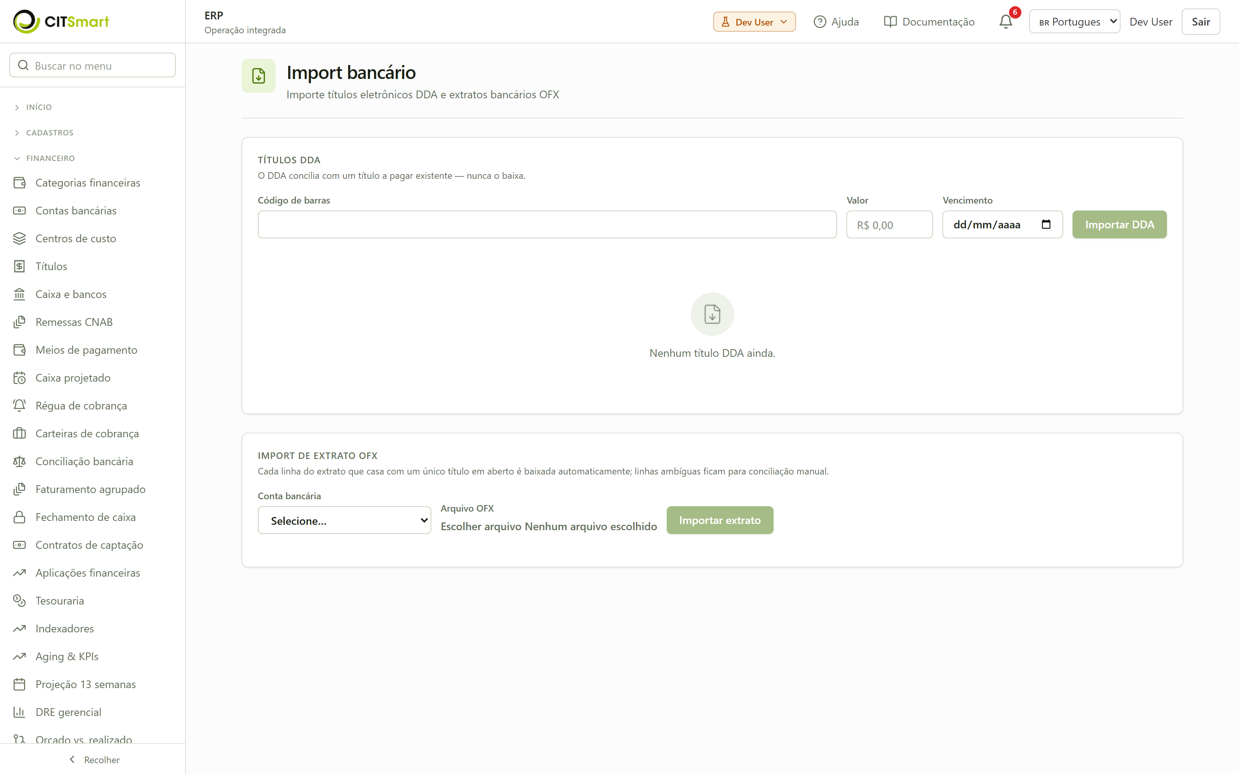The width and height of the screenshot is (1239, 774).
Task: Focus the Valor R$ input field
Action: pos(889,224)
